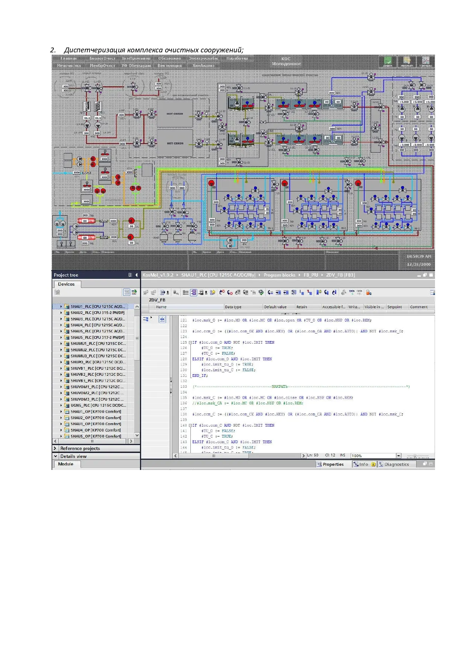
Task: Select the SHUPO_PLC tree row
Action: [x=93, y=362]
